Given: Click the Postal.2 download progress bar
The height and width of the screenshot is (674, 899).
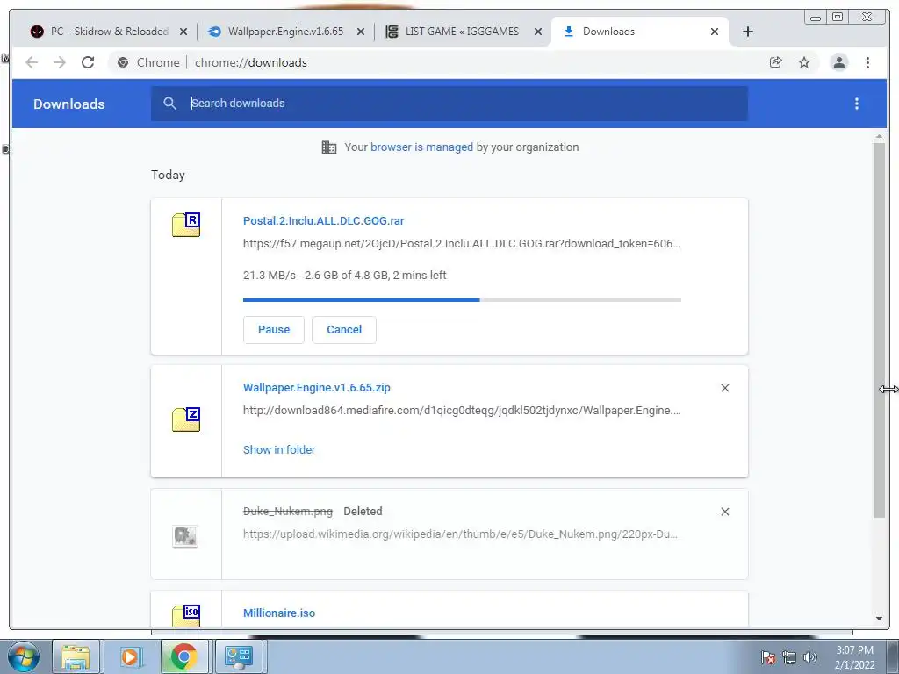Looking at the screenshot, I should click(462, 300).
